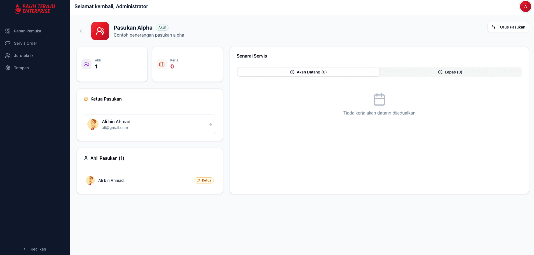Switch to the Lepas tab

450,72
